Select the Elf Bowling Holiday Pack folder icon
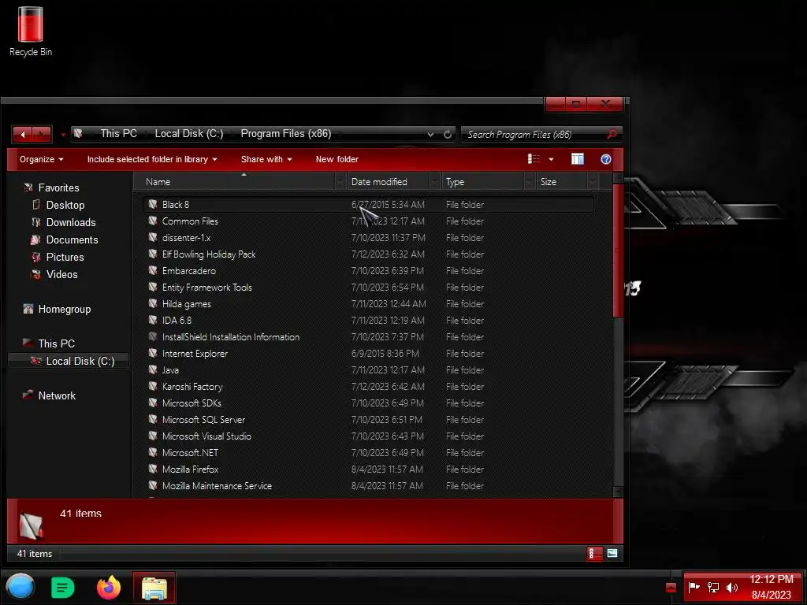The height and width of the screenshot is (605, 807). 152,254
